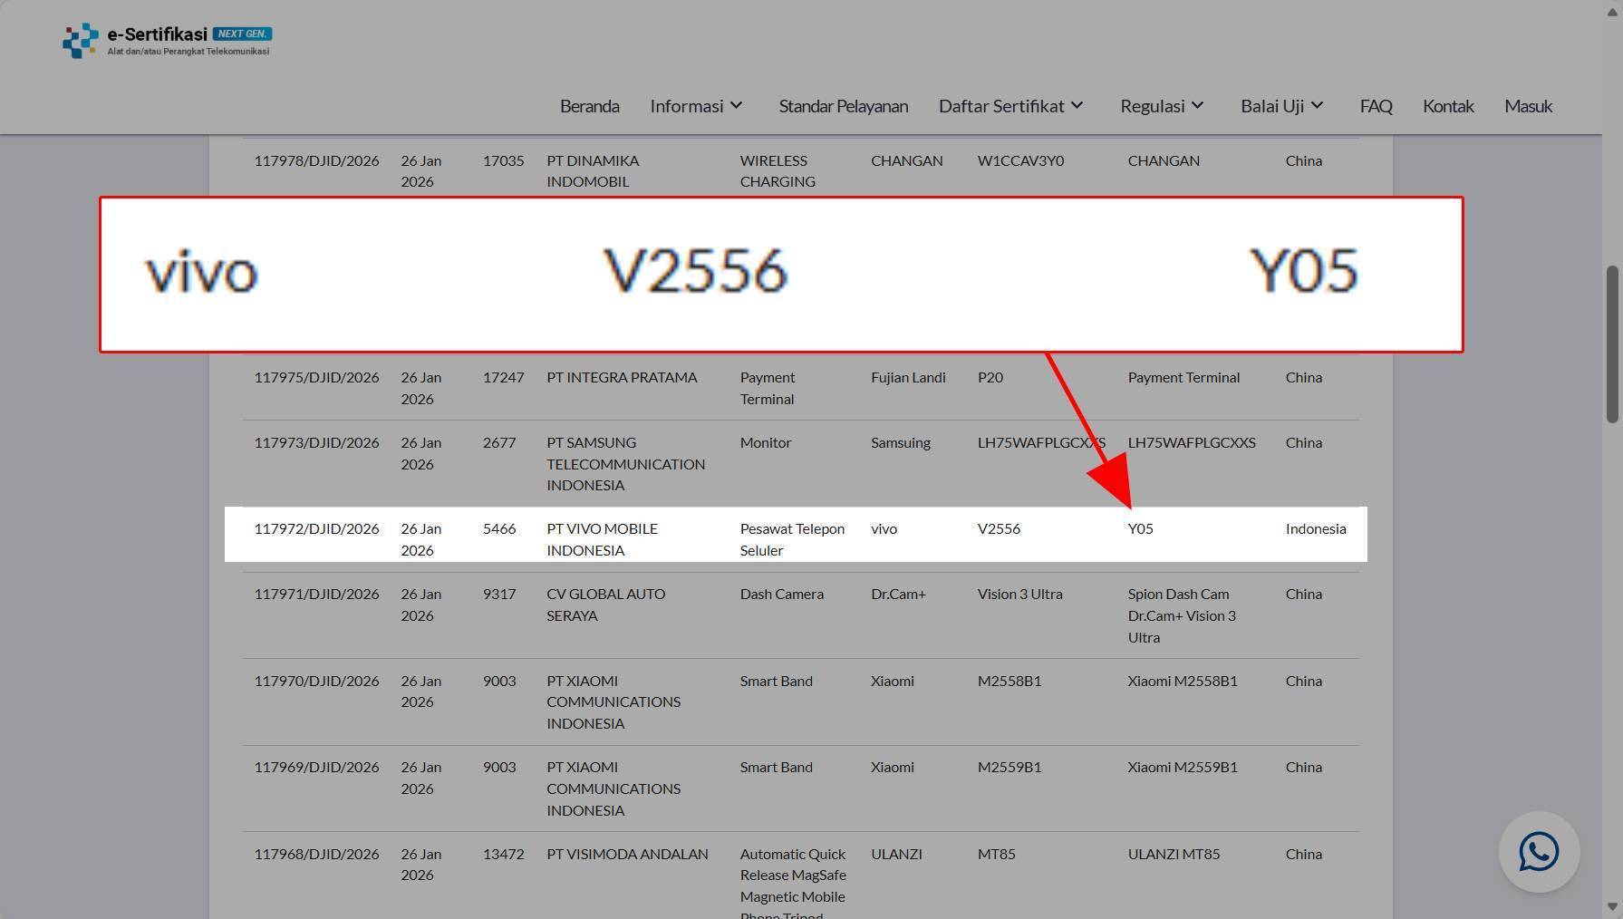Click PT VISIMODA ANDALAN company cell
The width and height of the screenshot is (1623, 919).
click(x=627, y=854)
